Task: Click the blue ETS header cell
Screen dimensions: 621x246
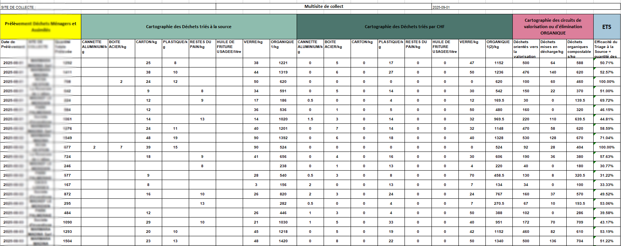Action: [x=606, y=27]
